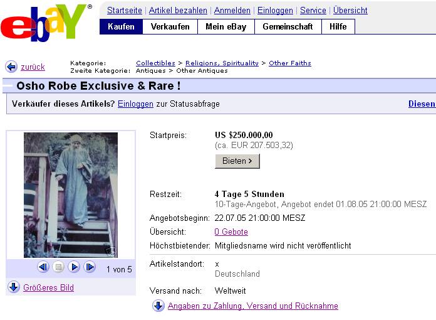The width and height of the screenshot is (436, 320).
Task: Open the Gemeinschaft tab
Action: pyautogui.click(x=288, y=27)
